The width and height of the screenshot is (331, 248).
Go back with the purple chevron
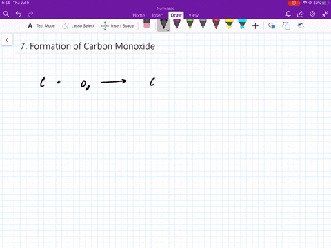pos(7,40)
